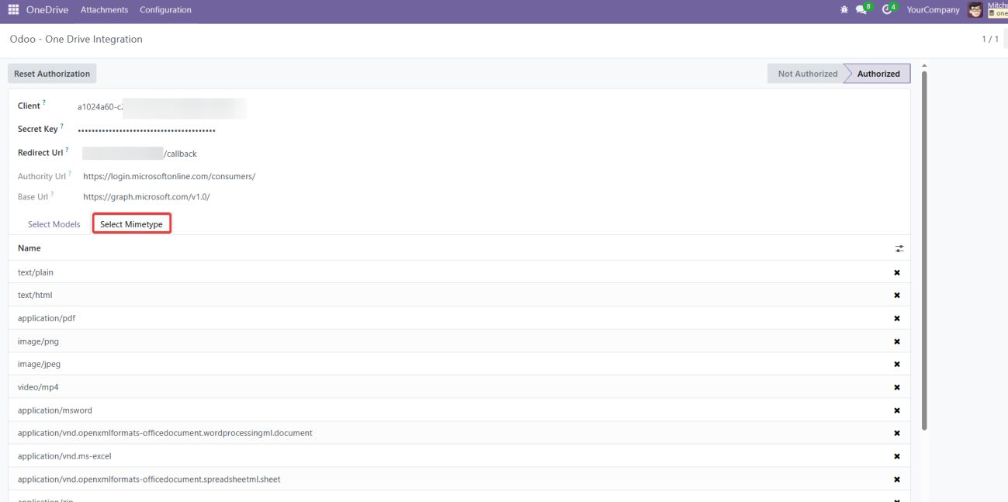Open the chat messages icon

pyautogui.click(x=861, y=10)
